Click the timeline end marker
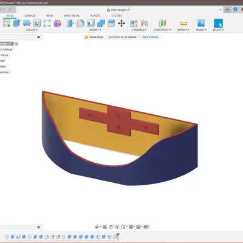The height and width of the screenshot is (243, 243). pyautogui.click(x=118, y=236)
